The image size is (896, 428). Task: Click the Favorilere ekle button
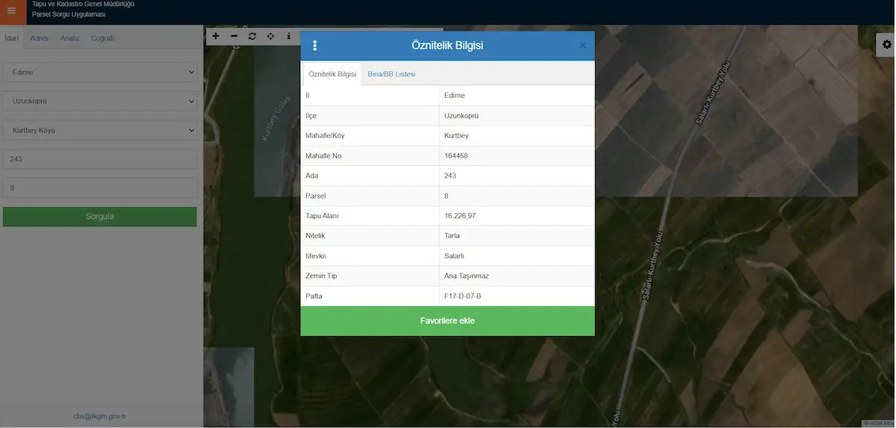pyautogui.click(x=447, y=321)
